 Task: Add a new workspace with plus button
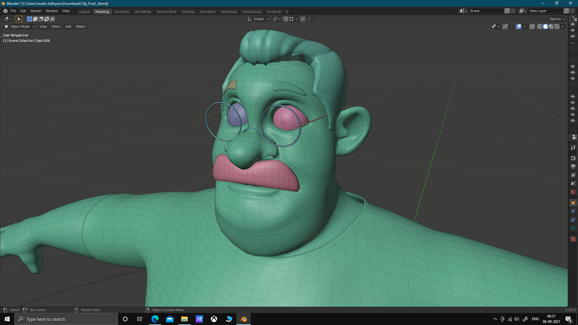point(287,12)
